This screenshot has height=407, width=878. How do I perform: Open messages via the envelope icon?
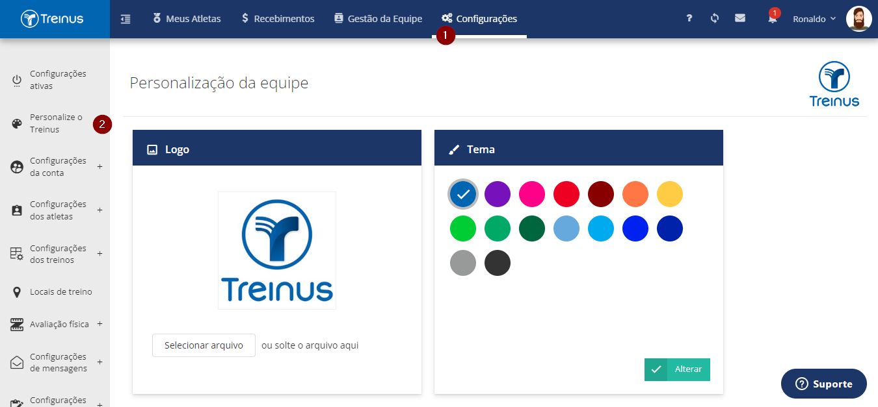(740, 18)
